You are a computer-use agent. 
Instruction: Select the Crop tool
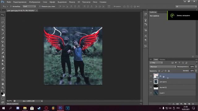tap(3, 30)
